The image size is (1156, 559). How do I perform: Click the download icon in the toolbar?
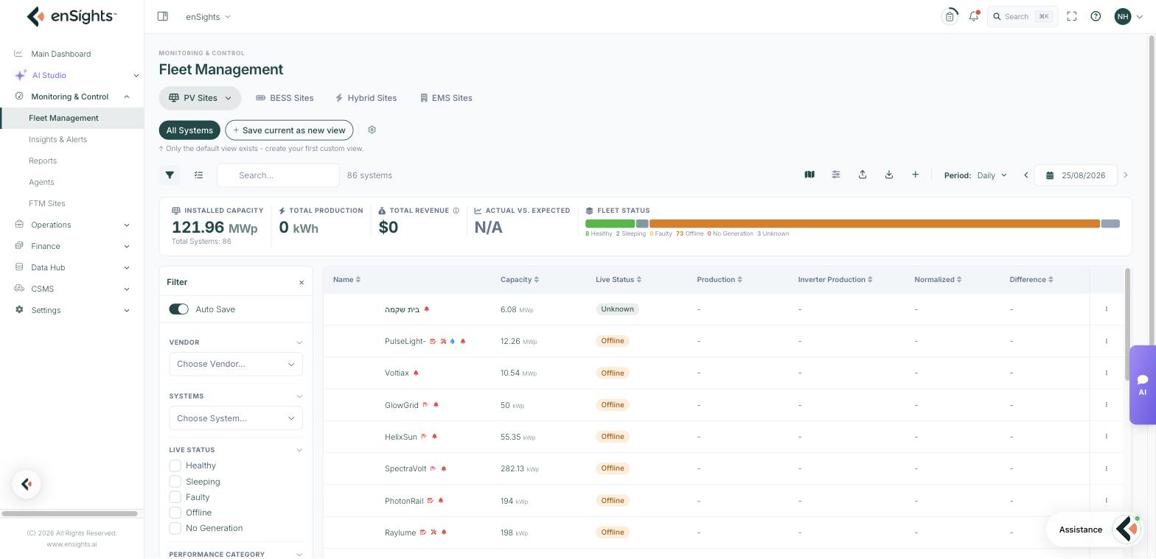click(x=889, y=175)
